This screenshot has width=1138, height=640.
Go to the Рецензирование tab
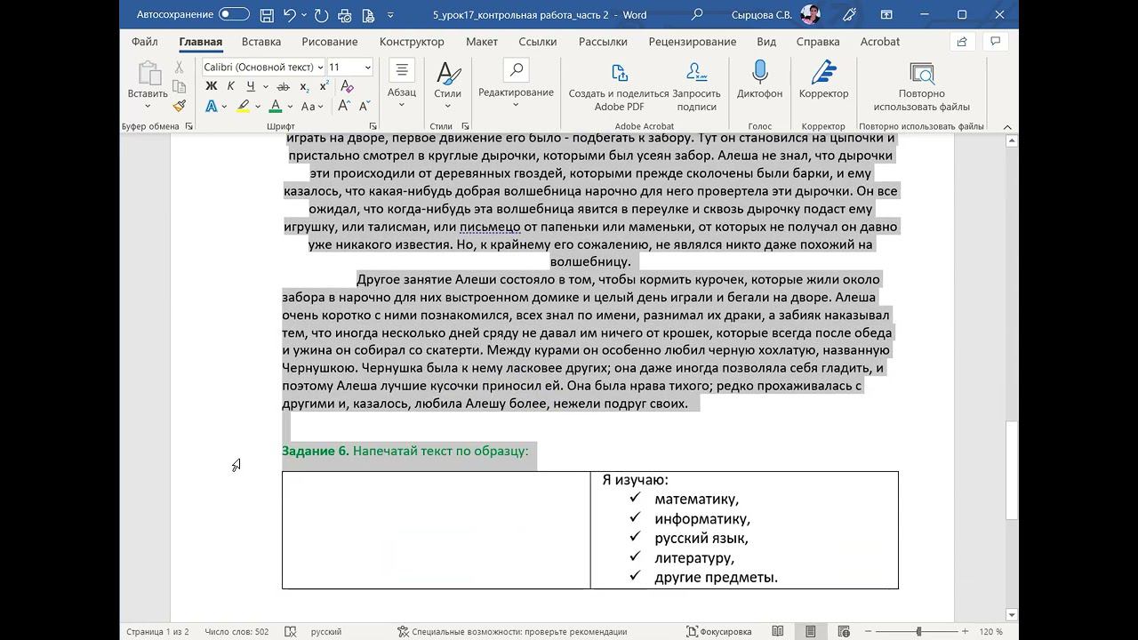pyautogui.click(x=693, y=42)
